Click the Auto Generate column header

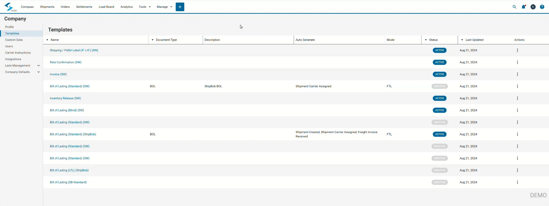point(305,40)
